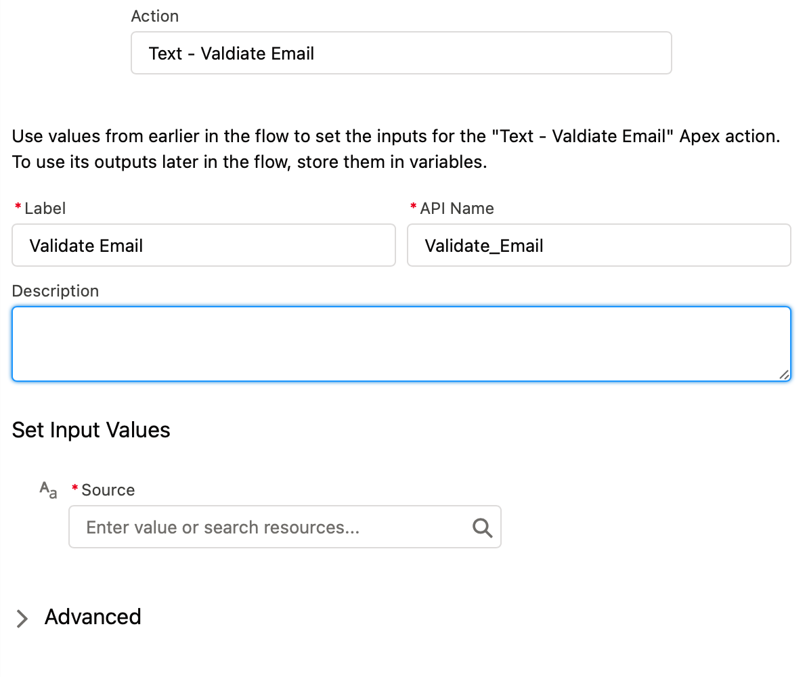Click the resize grip on Description textarea
The image size is (807, 677).
pos(785,373)
